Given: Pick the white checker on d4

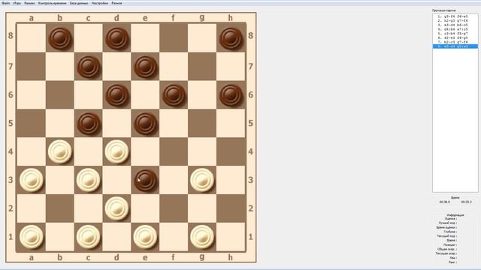Looking at the screenshot, I should [x=117, y=151].
